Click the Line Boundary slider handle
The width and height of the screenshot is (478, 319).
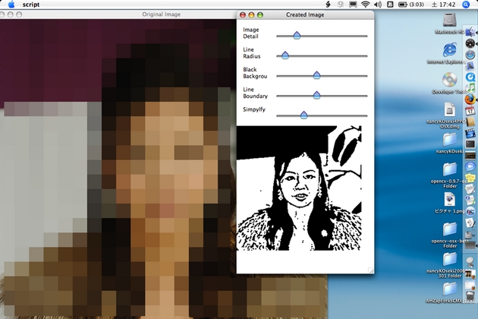coord(316,95)
